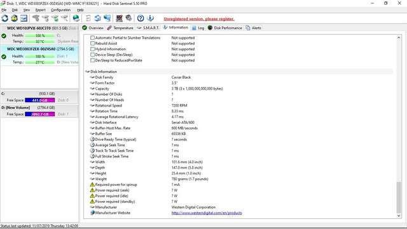Click the blue arrows send report icon

(97, 18)
